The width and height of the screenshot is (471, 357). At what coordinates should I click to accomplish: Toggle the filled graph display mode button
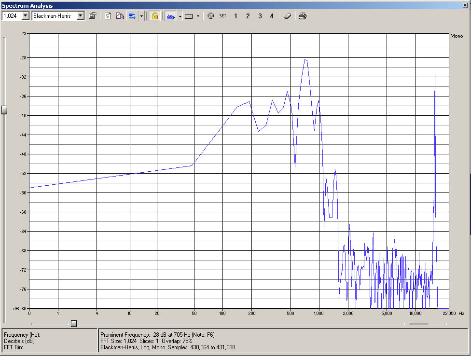click(170, 16)
